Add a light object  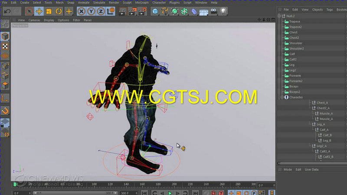coord(223,11)
